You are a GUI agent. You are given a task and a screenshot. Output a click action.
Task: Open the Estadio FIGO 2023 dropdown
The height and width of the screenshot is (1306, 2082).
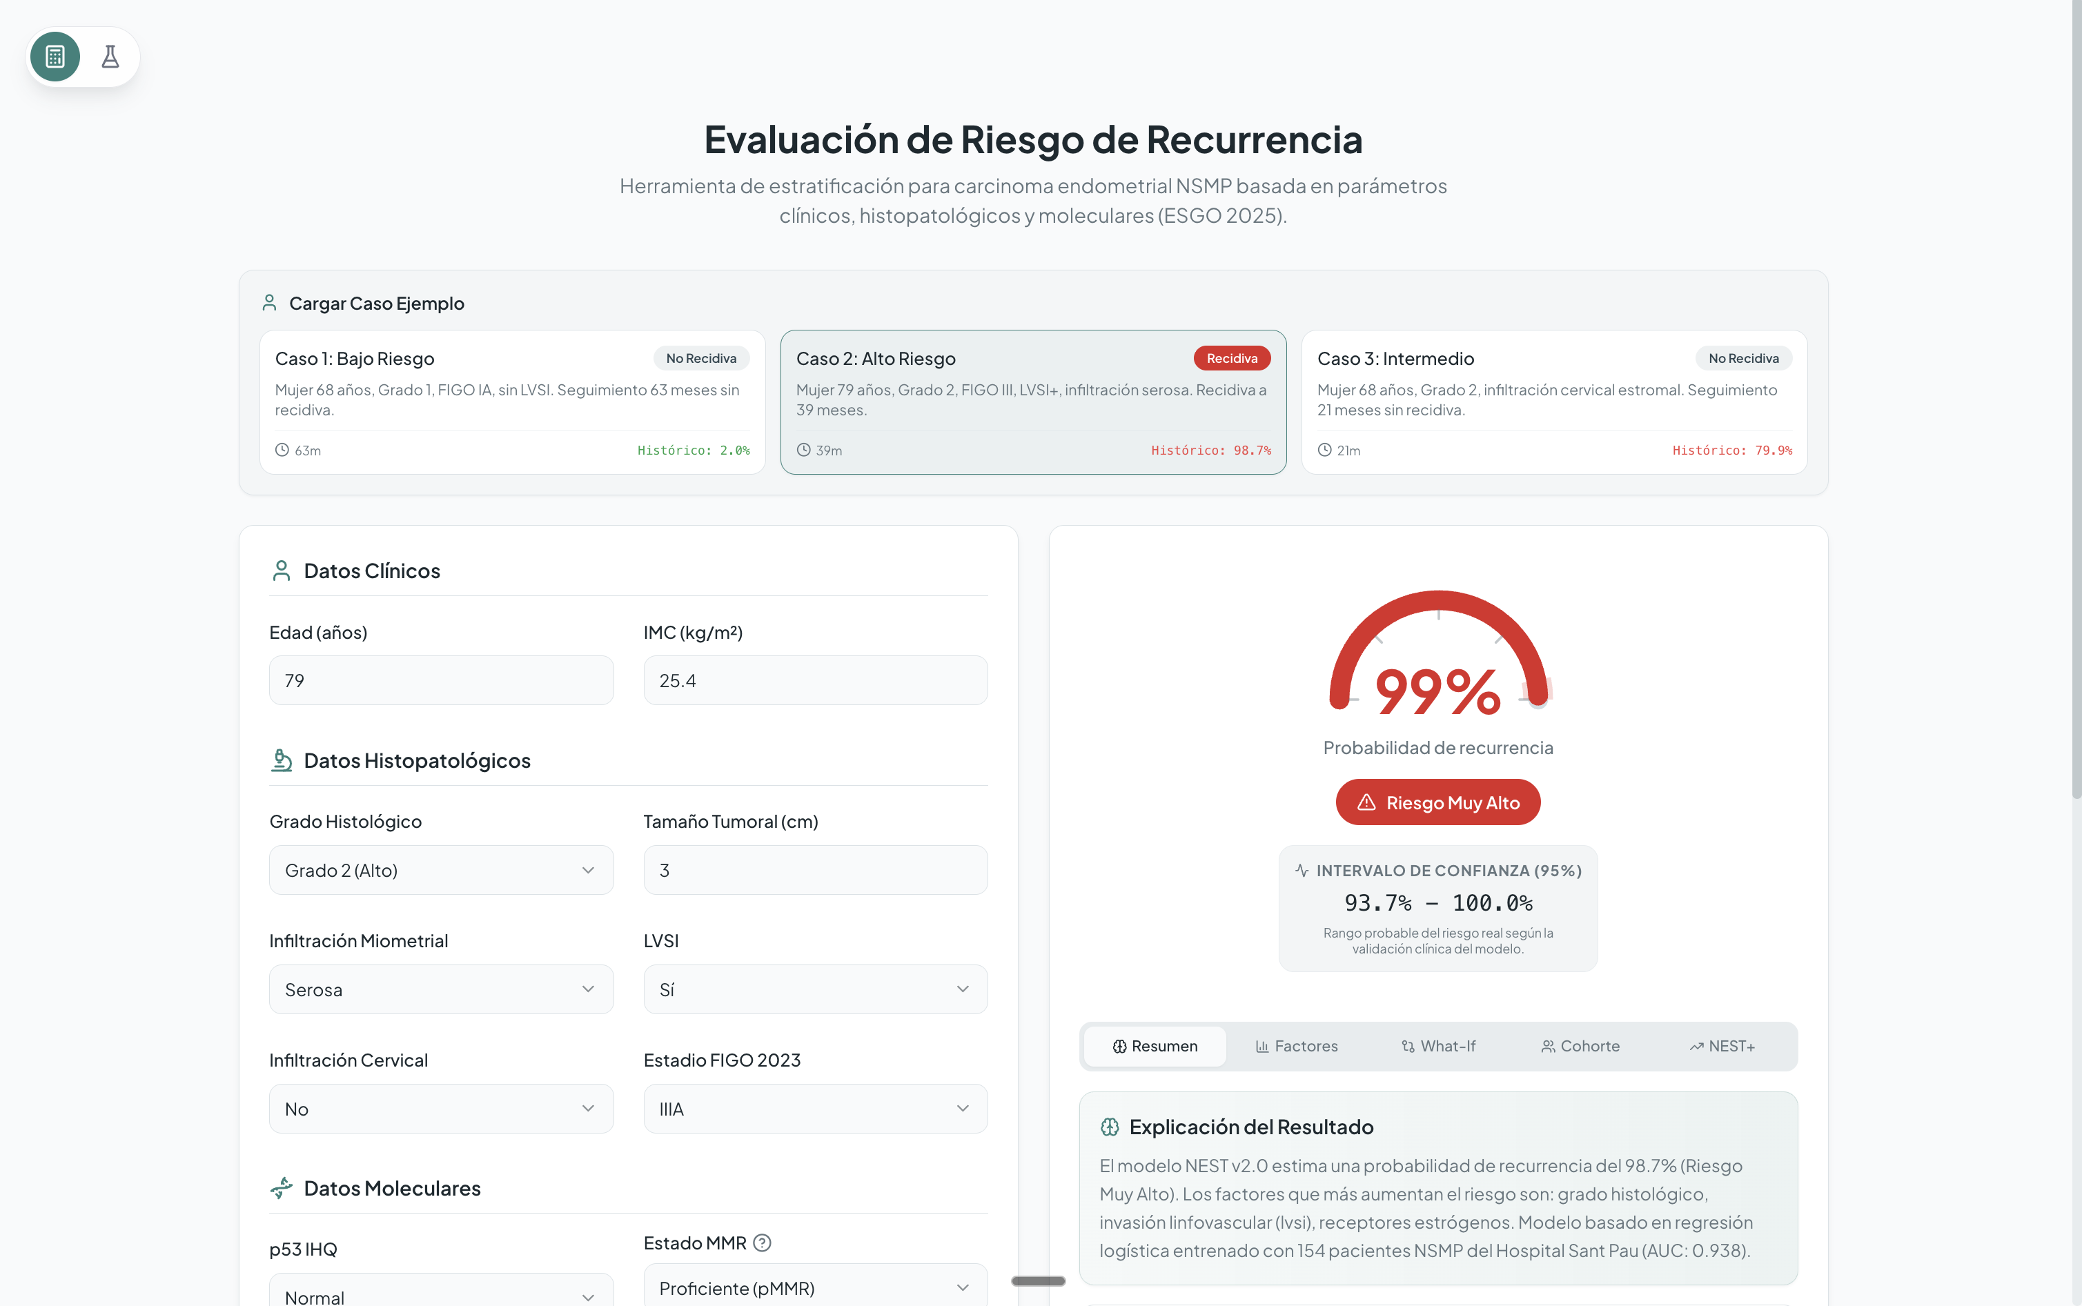[815, 1108]
